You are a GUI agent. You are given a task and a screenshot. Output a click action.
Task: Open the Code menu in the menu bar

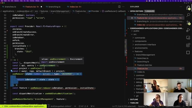coord(5,1)
